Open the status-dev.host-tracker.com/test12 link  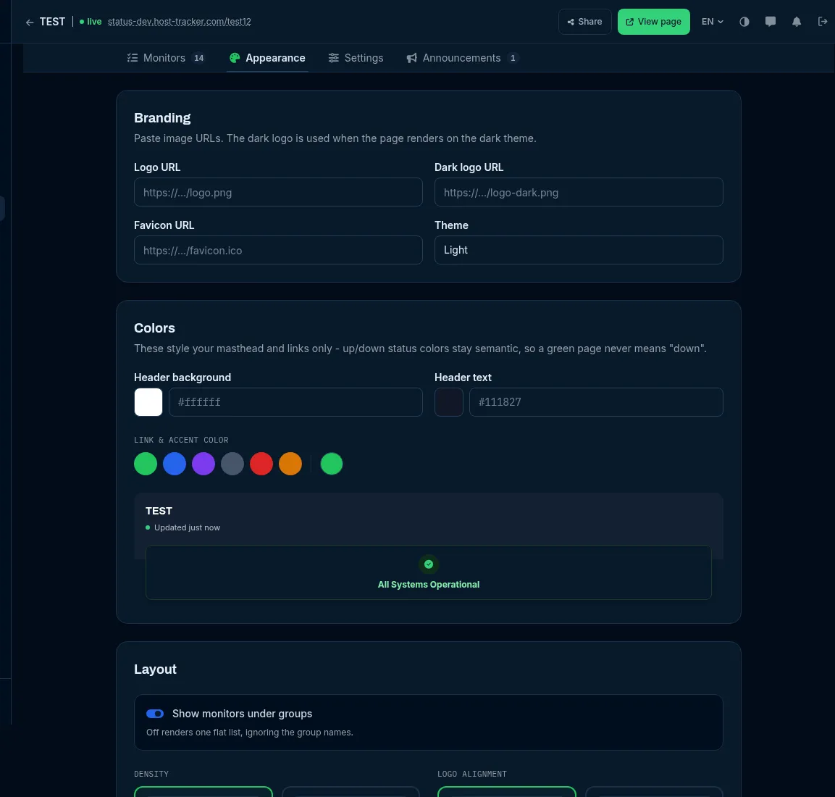click(179, 22)
